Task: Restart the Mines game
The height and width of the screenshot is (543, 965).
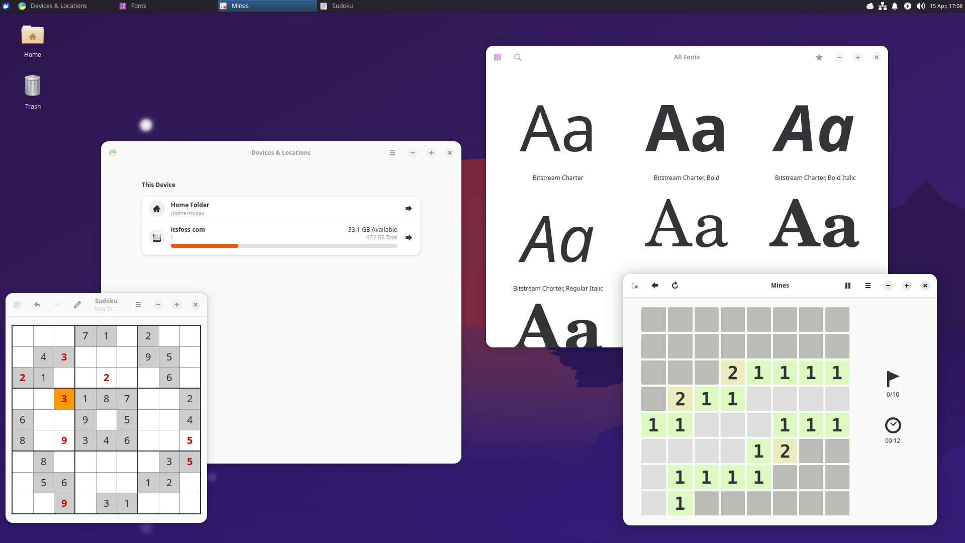Action: (674, 285)
